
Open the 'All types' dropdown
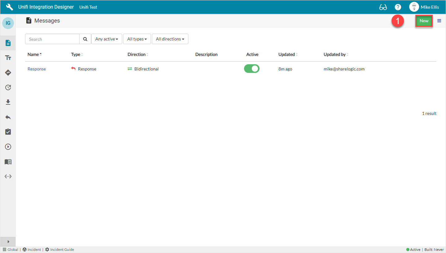point(137,39)
